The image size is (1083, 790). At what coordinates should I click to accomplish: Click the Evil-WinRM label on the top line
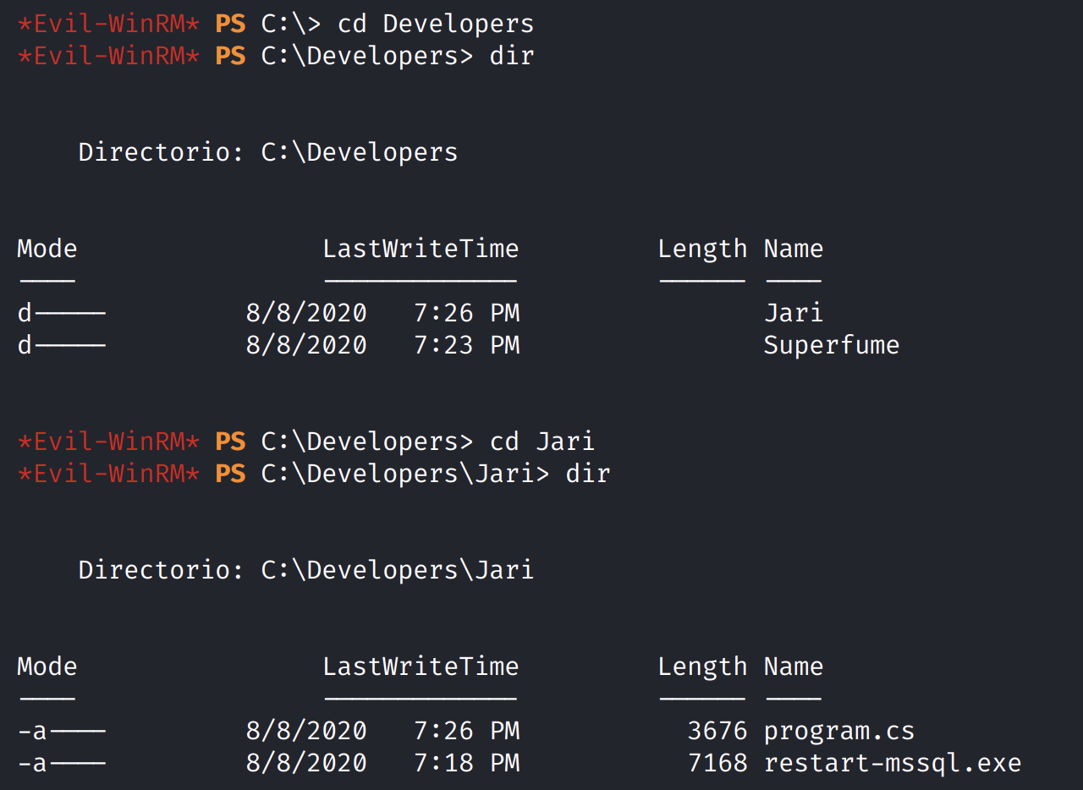pyautogui.click(x=108, y=24)
